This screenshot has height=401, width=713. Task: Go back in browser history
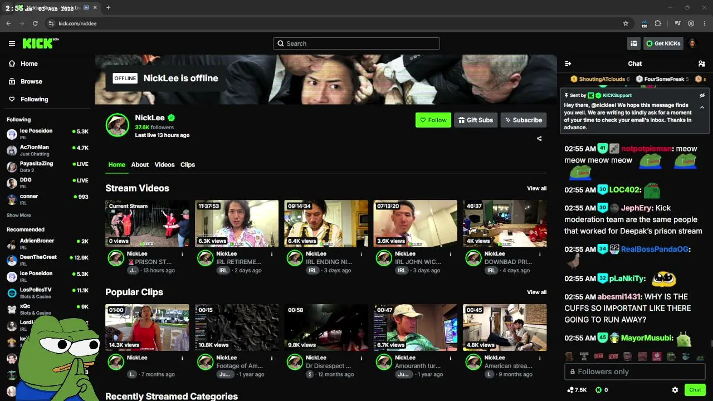pyautogui.click(x=8, y=23)
